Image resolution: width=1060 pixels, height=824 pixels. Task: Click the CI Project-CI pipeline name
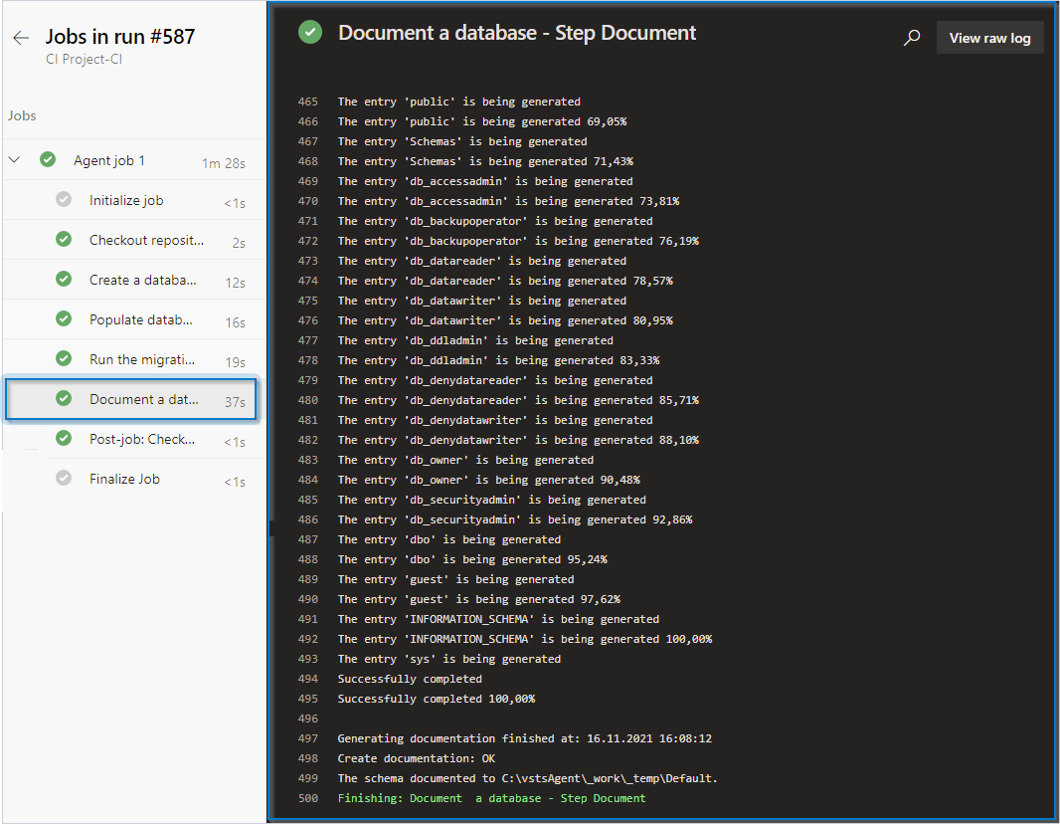coord(84,60)
